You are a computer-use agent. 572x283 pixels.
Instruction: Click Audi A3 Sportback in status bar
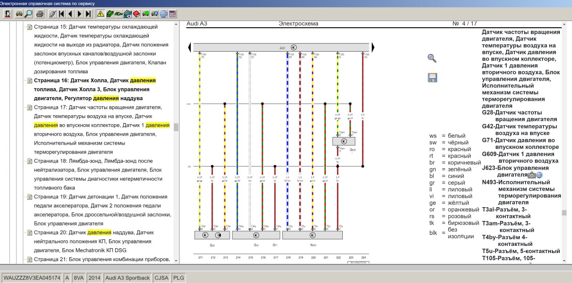pyautogui.click(x=127, y=278)
